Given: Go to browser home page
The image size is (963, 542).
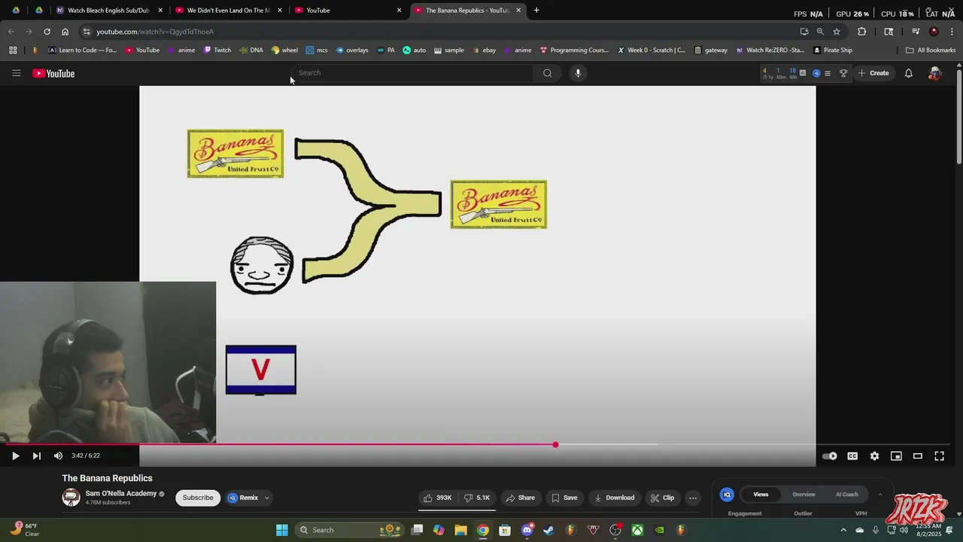Looking at the screenshot, I should [65, 32].
